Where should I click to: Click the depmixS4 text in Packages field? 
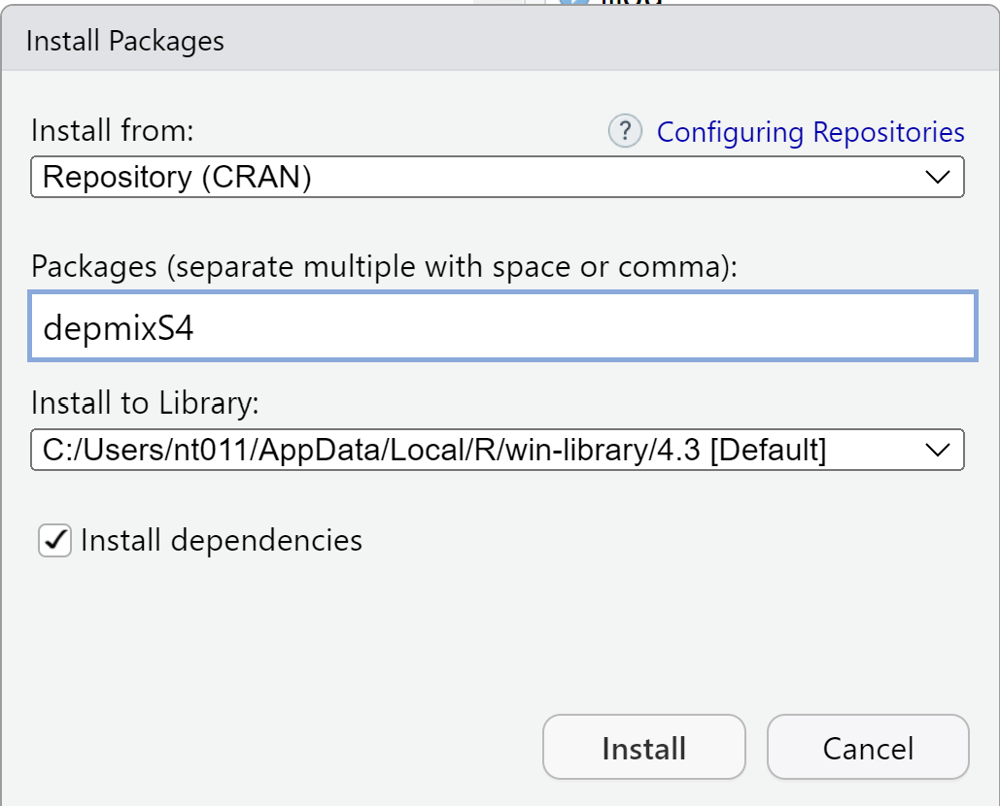pos(118,327)
